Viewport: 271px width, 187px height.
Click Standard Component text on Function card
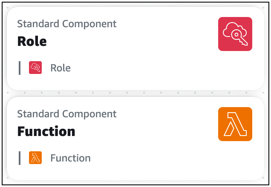point(67,114)
